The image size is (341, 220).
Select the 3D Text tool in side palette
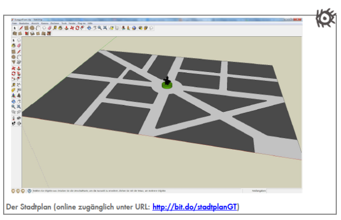point(19,95)
